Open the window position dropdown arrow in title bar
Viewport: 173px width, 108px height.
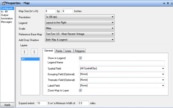point(164,3)
